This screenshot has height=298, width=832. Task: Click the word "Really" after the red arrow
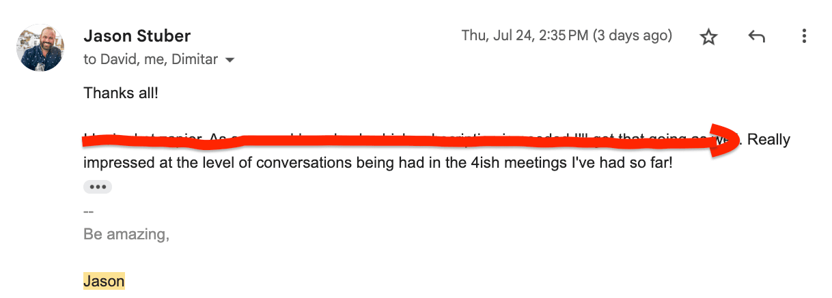coord(768,140)
